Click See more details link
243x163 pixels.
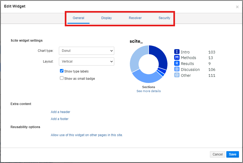pyautogui.click(x=148, y=91)
